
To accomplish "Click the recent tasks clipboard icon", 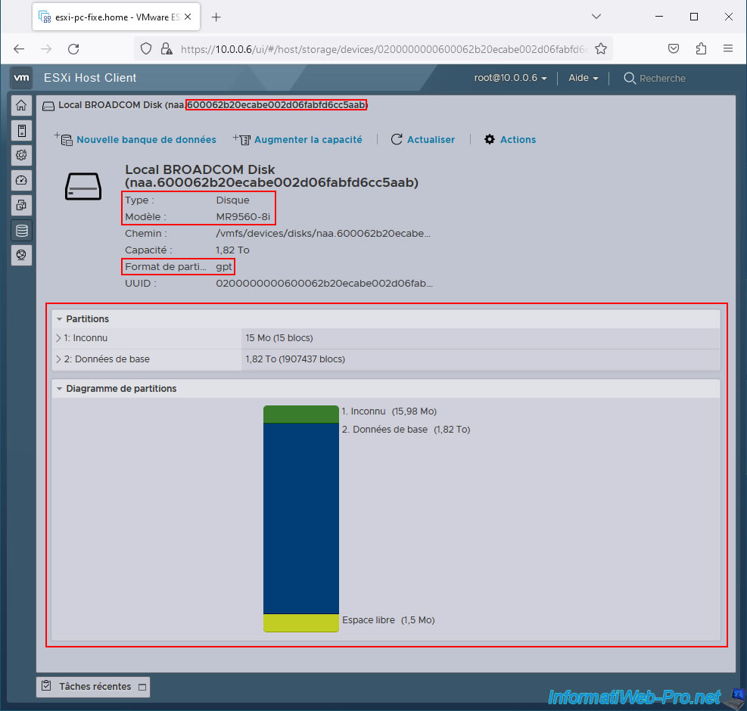I will (x=46, y=686).
